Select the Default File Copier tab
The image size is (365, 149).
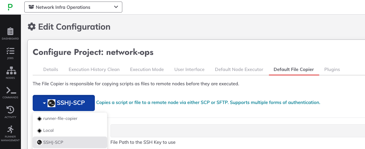294,69
